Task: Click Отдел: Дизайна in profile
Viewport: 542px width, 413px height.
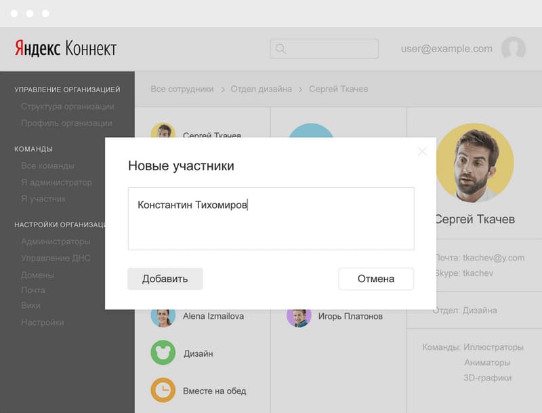Action: 465,311
